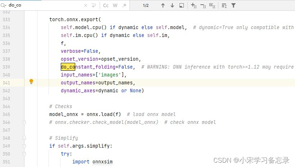Click dynamic_axes=dynamic or None line
295x167 pixels.
coord(102,91)
